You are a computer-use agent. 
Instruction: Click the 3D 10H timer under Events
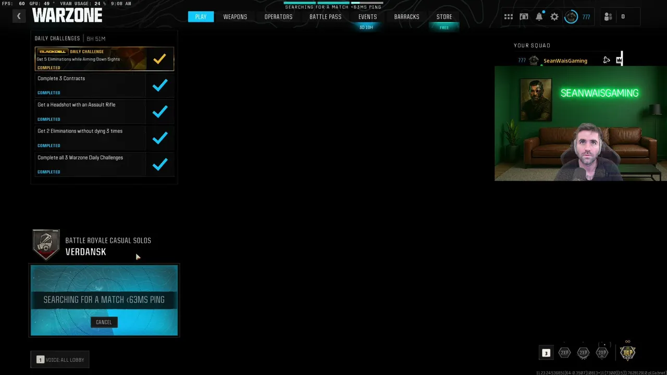(366, 28)
